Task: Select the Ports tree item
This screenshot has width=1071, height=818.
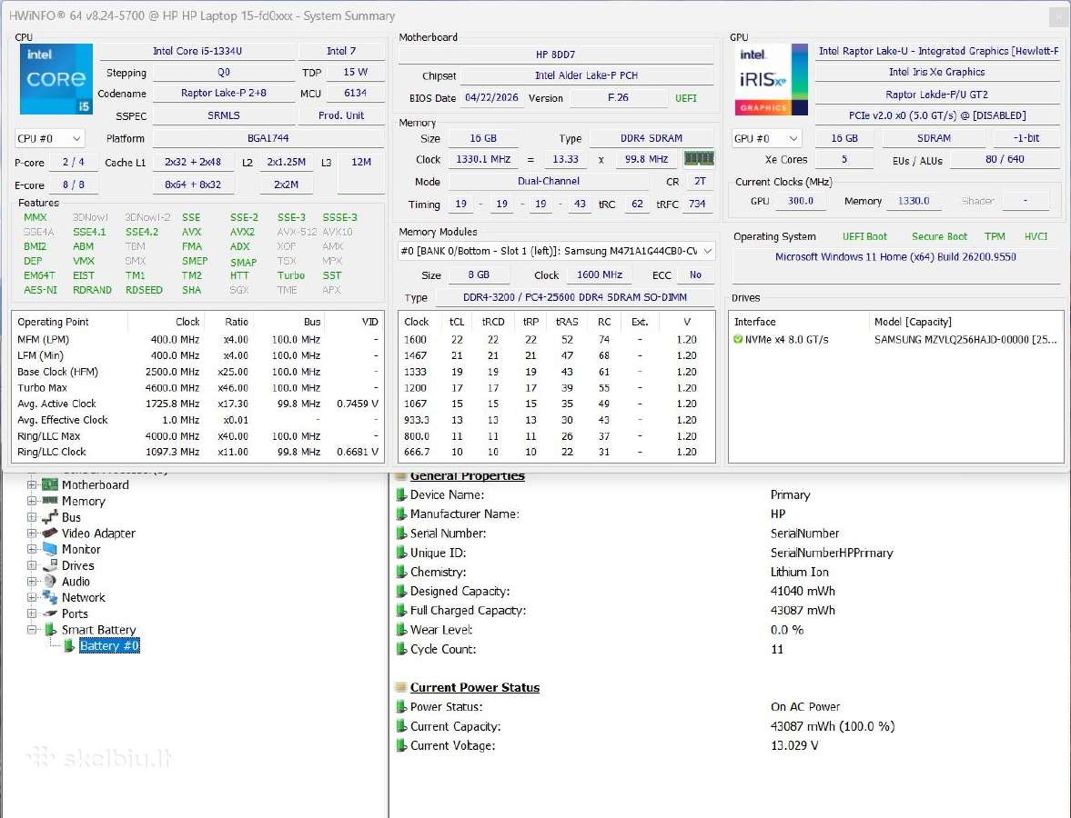Action: click(76, 613)
